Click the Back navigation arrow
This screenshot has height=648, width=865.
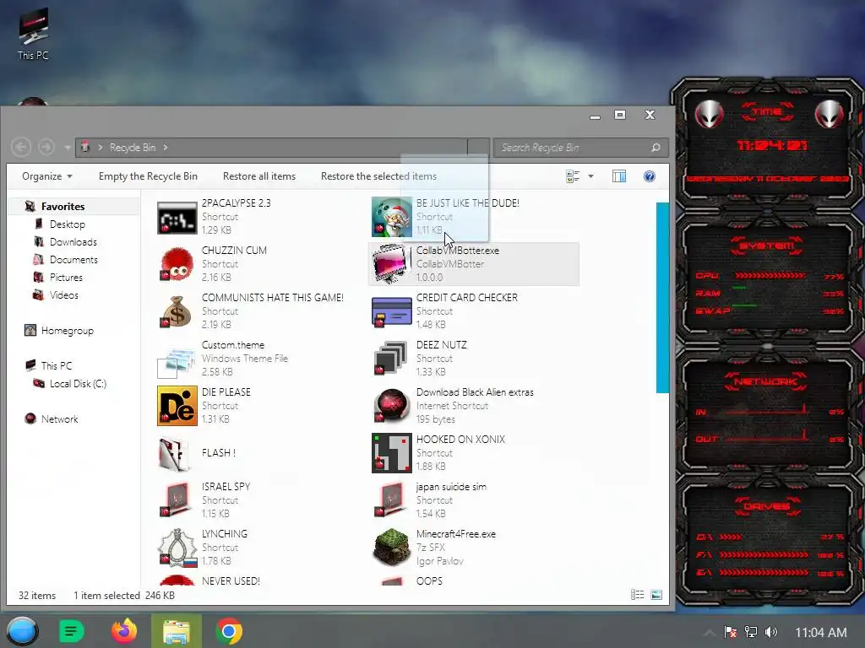pos(21,147)
